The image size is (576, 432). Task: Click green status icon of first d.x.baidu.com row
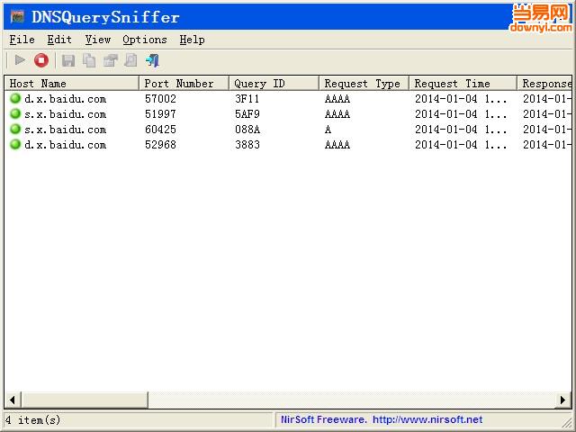(15, 99)
